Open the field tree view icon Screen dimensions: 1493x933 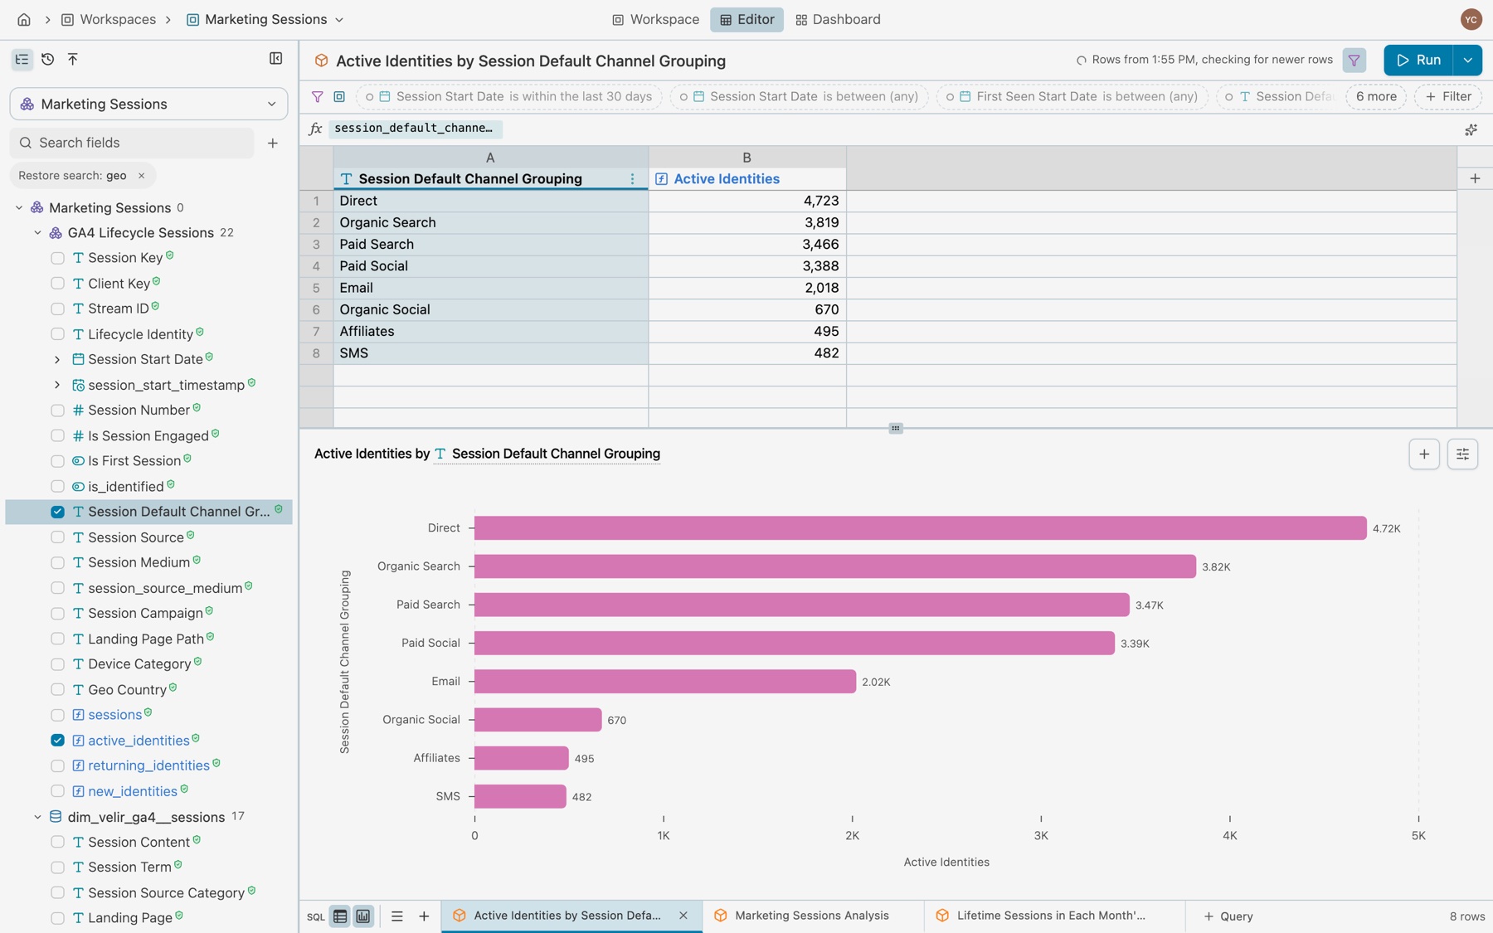tap(22, 59)
